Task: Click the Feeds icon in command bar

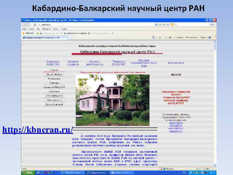Action: coord(160,38)
